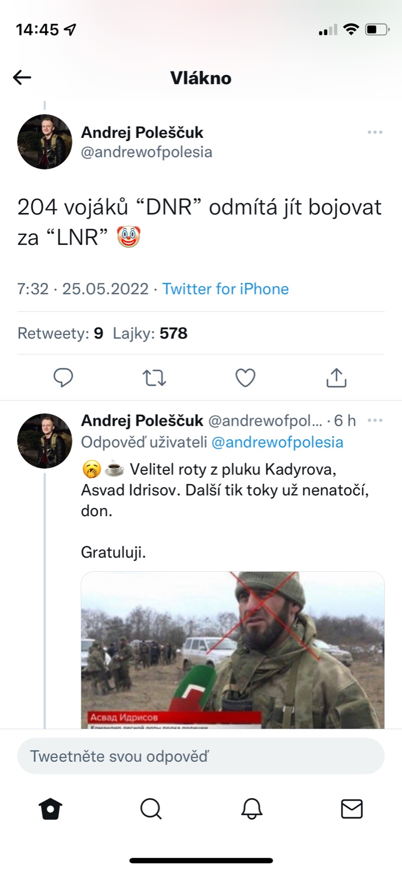
Task: Open the 'Twitter for iPhone' link
Action: click(x=226, y=289)
